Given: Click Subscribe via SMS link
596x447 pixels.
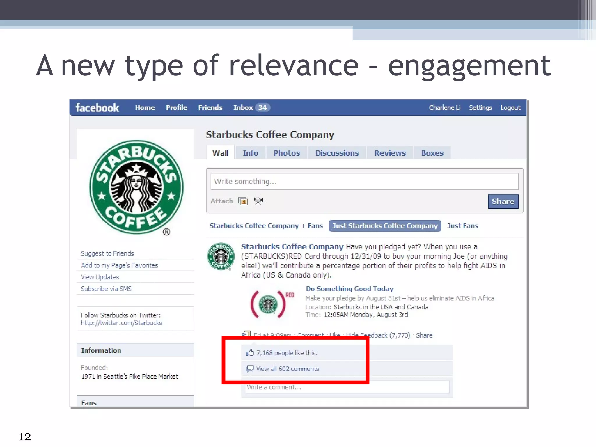Looking at the screenshot, I should [106, 289].
